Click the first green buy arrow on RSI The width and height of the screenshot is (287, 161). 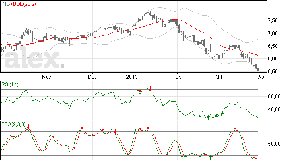click(200, 117)
